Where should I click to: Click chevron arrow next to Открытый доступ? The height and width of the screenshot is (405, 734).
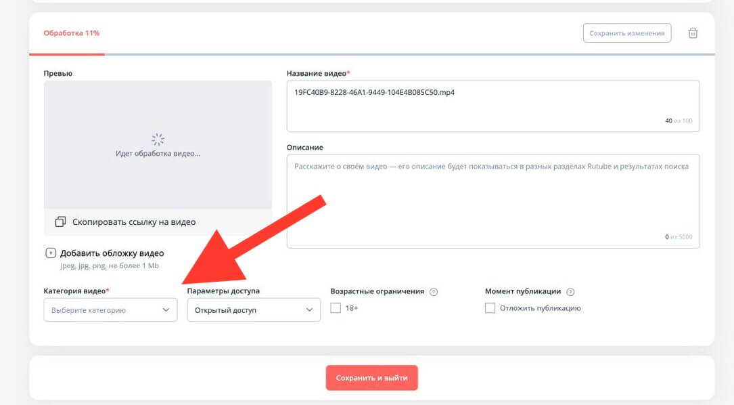(x=310, y=310)
